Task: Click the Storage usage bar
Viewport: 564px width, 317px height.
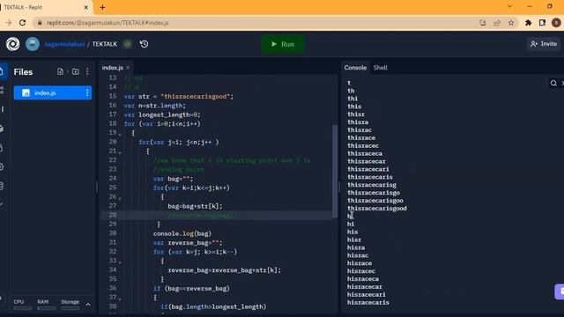Action: [70, 308]
